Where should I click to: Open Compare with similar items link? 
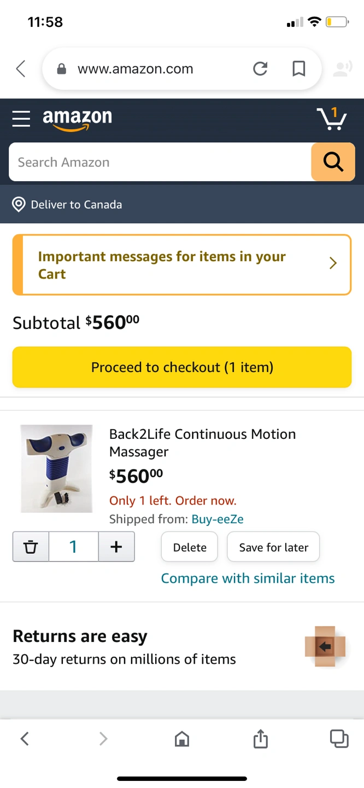[x=248, y=578]
